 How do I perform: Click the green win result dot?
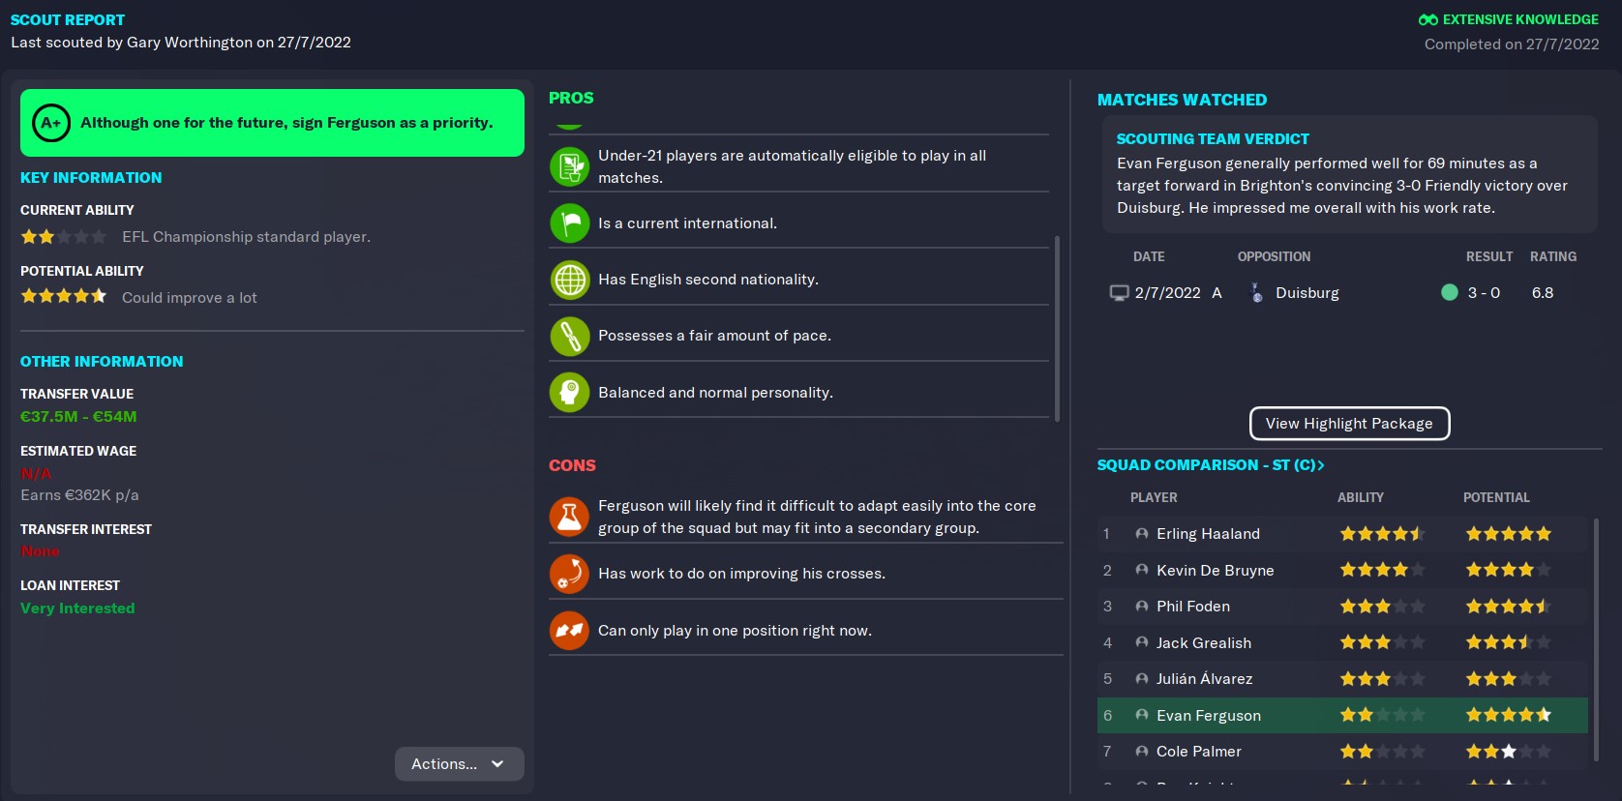pos(1450,292)
